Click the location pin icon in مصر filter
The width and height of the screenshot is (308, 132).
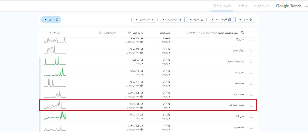pyautogui.click(x=251, y=19)
